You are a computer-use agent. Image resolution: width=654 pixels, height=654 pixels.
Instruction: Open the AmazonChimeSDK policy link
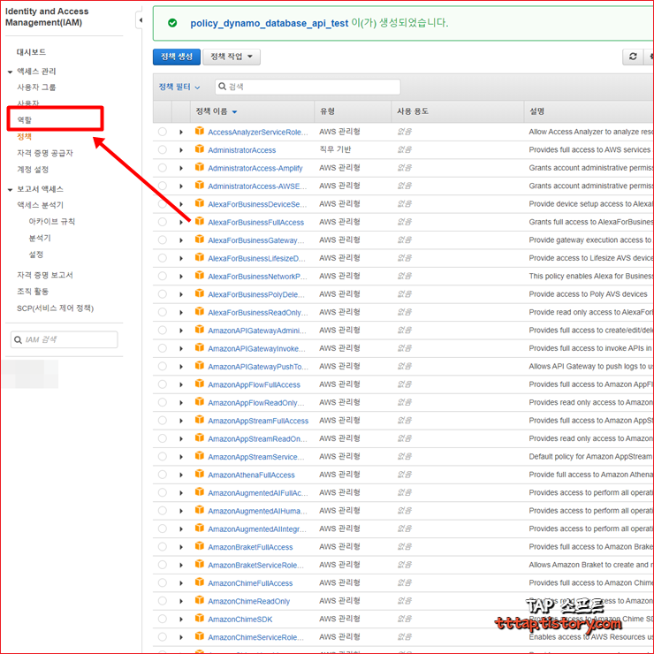[240, 620]
